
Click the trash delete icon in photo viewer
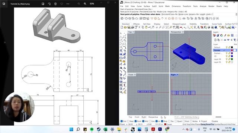pos(55,4)
